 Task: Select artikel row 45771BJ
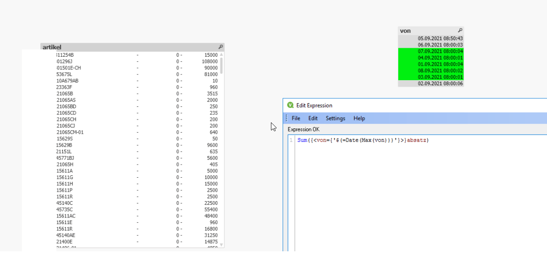[x=137, y=158]
